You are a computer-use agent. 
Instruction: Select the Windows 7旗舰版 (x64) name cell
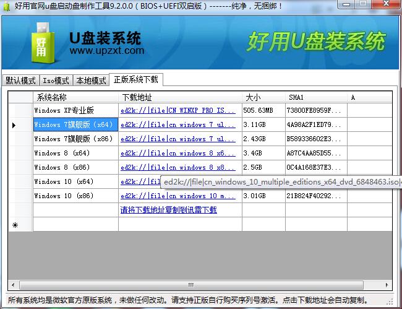[x=75, y=124]
